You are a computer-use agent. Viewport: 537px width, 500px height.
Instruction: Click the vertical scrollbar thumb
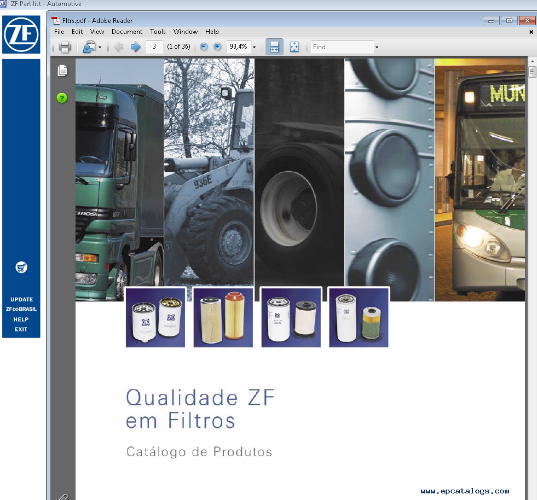tap(532, 72)
